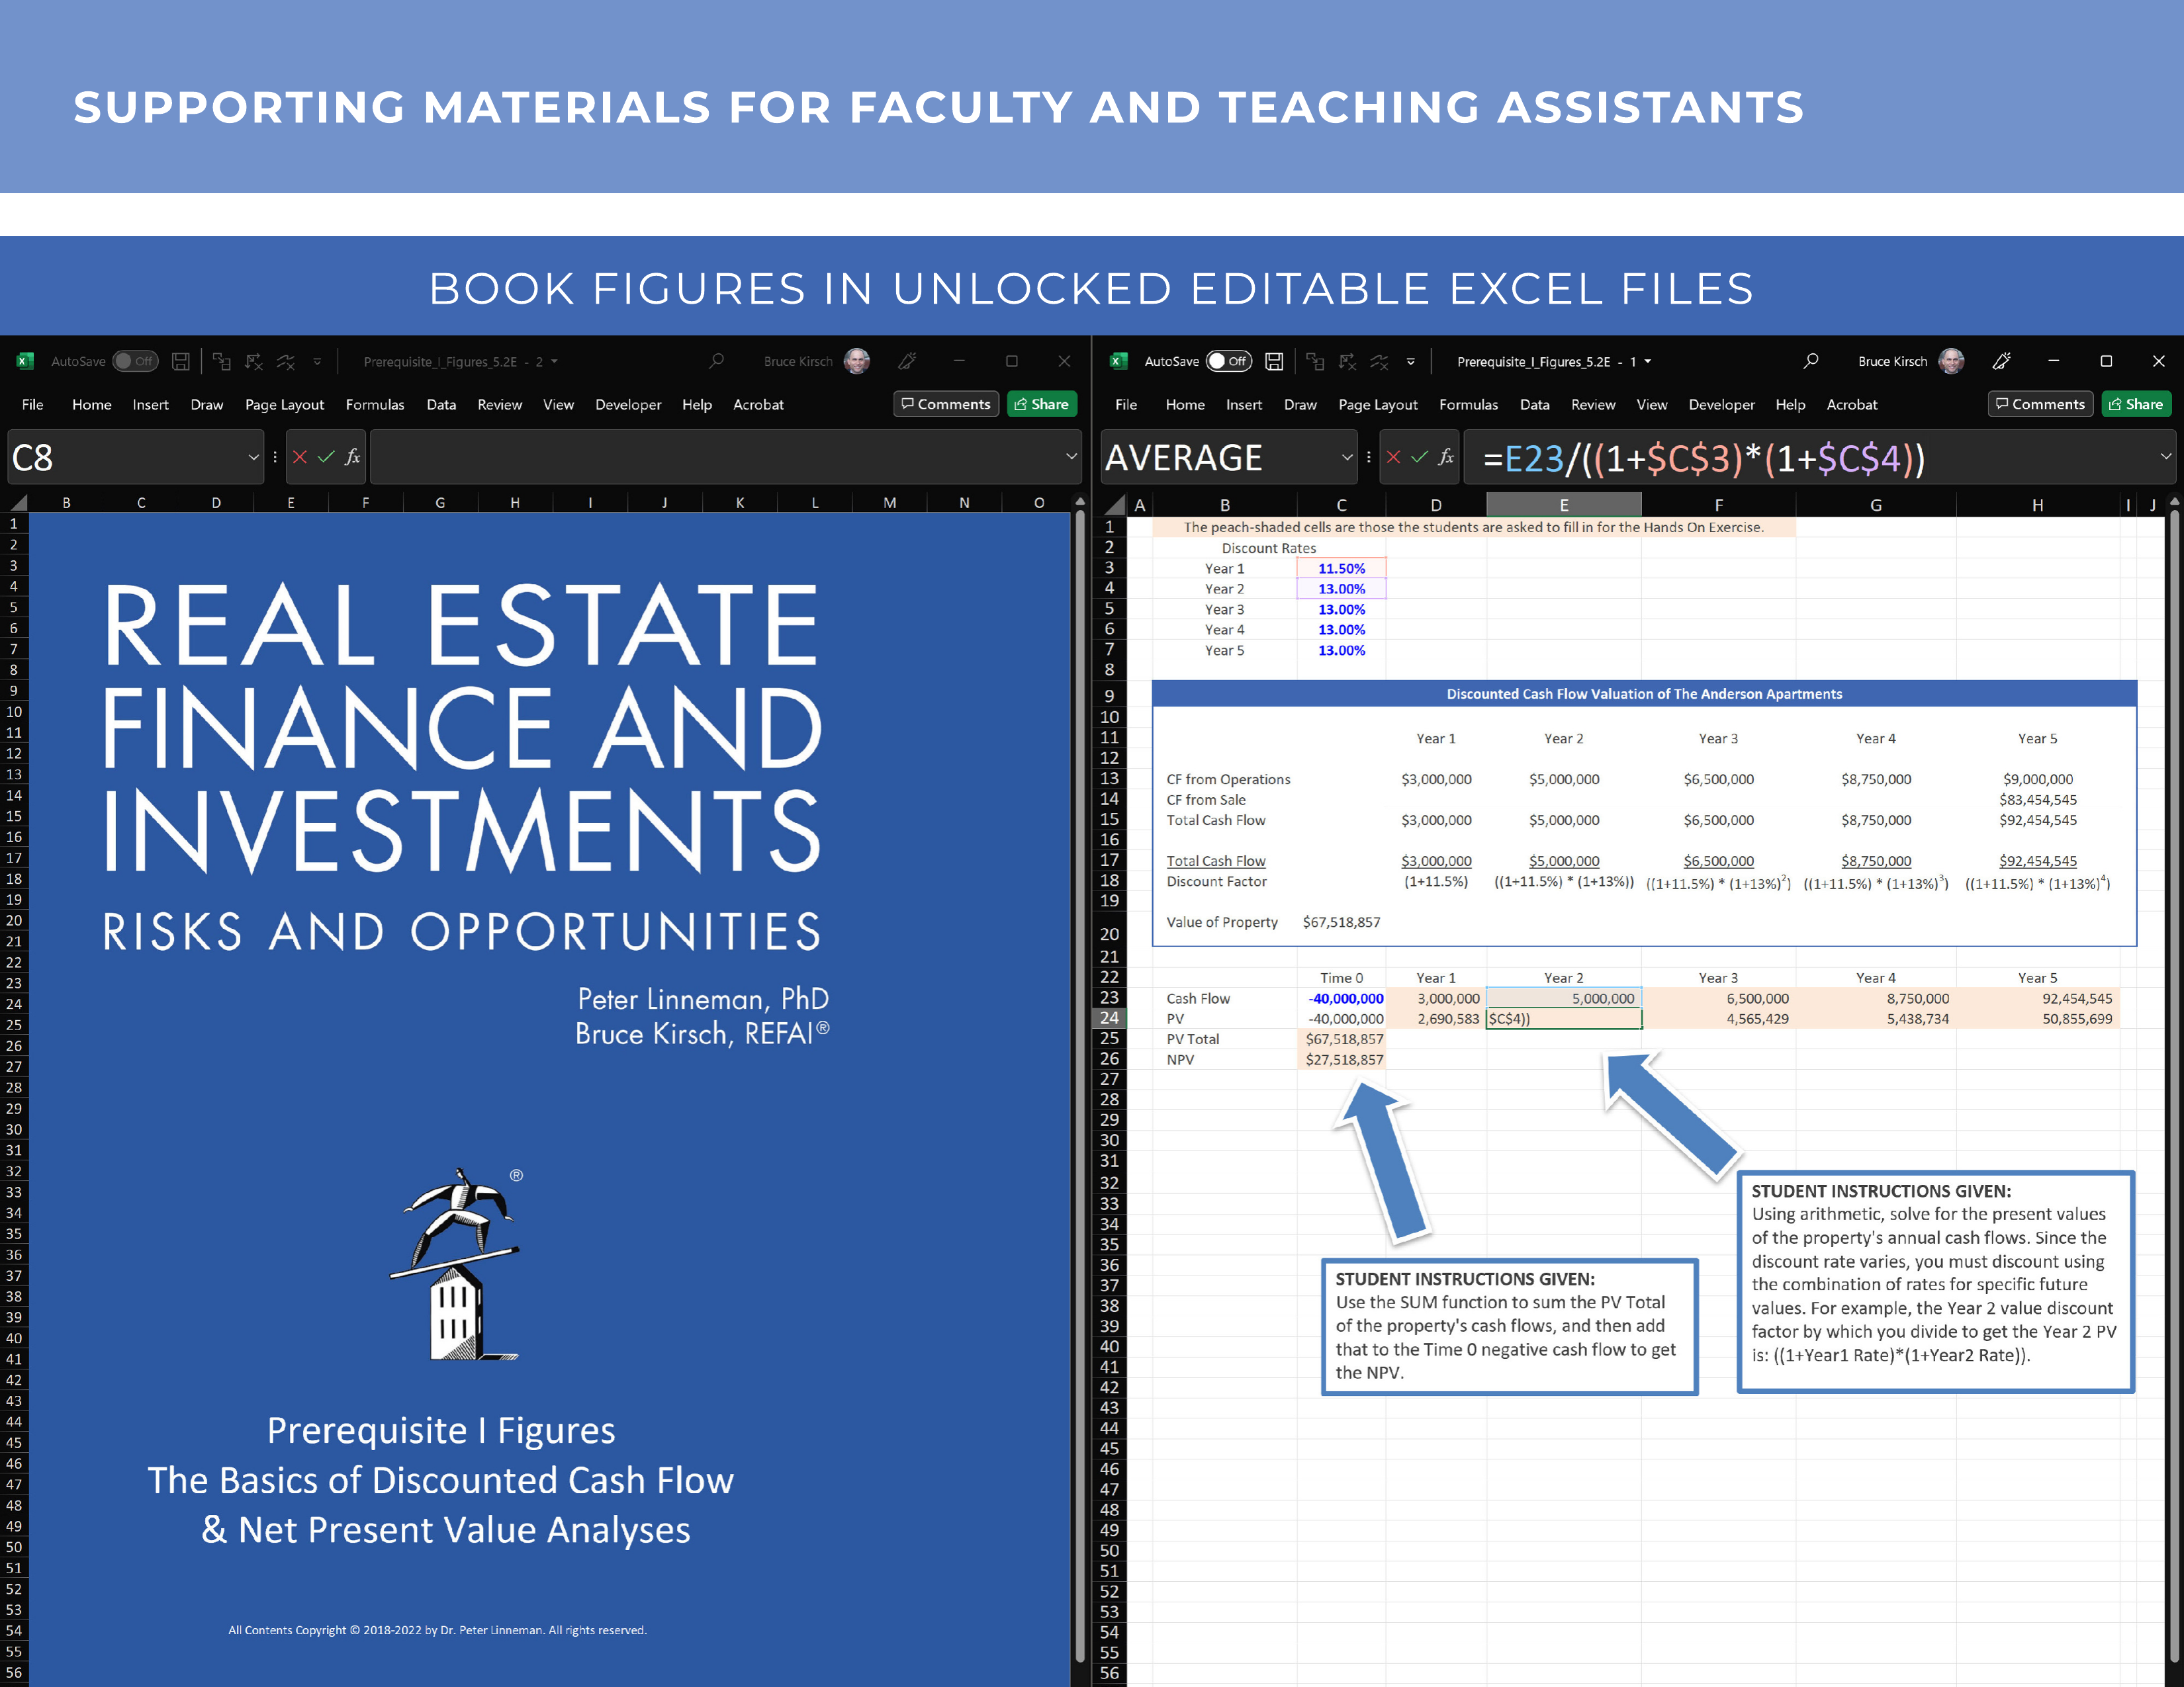Select row 24 header in the right sheet
Image resolution: width=2184 pixels, height=1687 pixels.
click(1109, 1018)
